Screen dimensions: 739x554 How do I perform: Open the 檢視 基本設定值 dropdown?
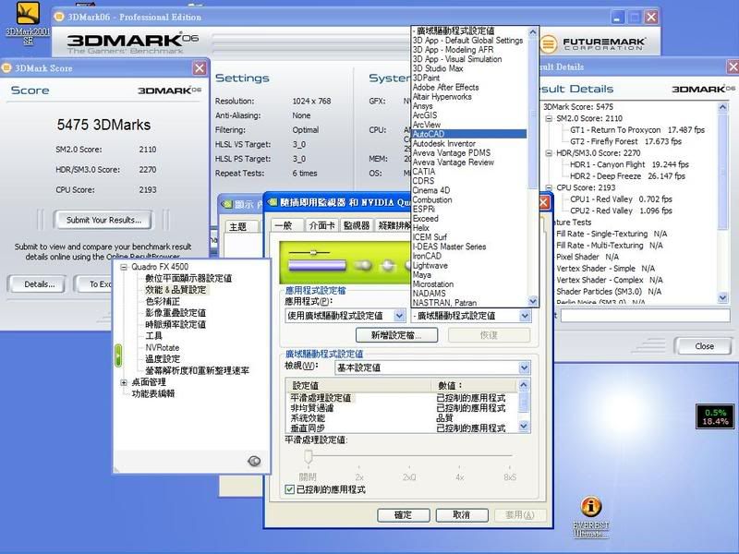[432, 367]
